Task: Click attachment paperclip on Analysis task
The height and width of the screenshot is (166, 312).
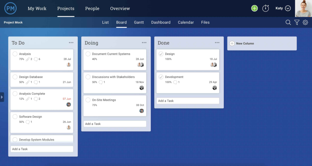Action: (28, 59)
